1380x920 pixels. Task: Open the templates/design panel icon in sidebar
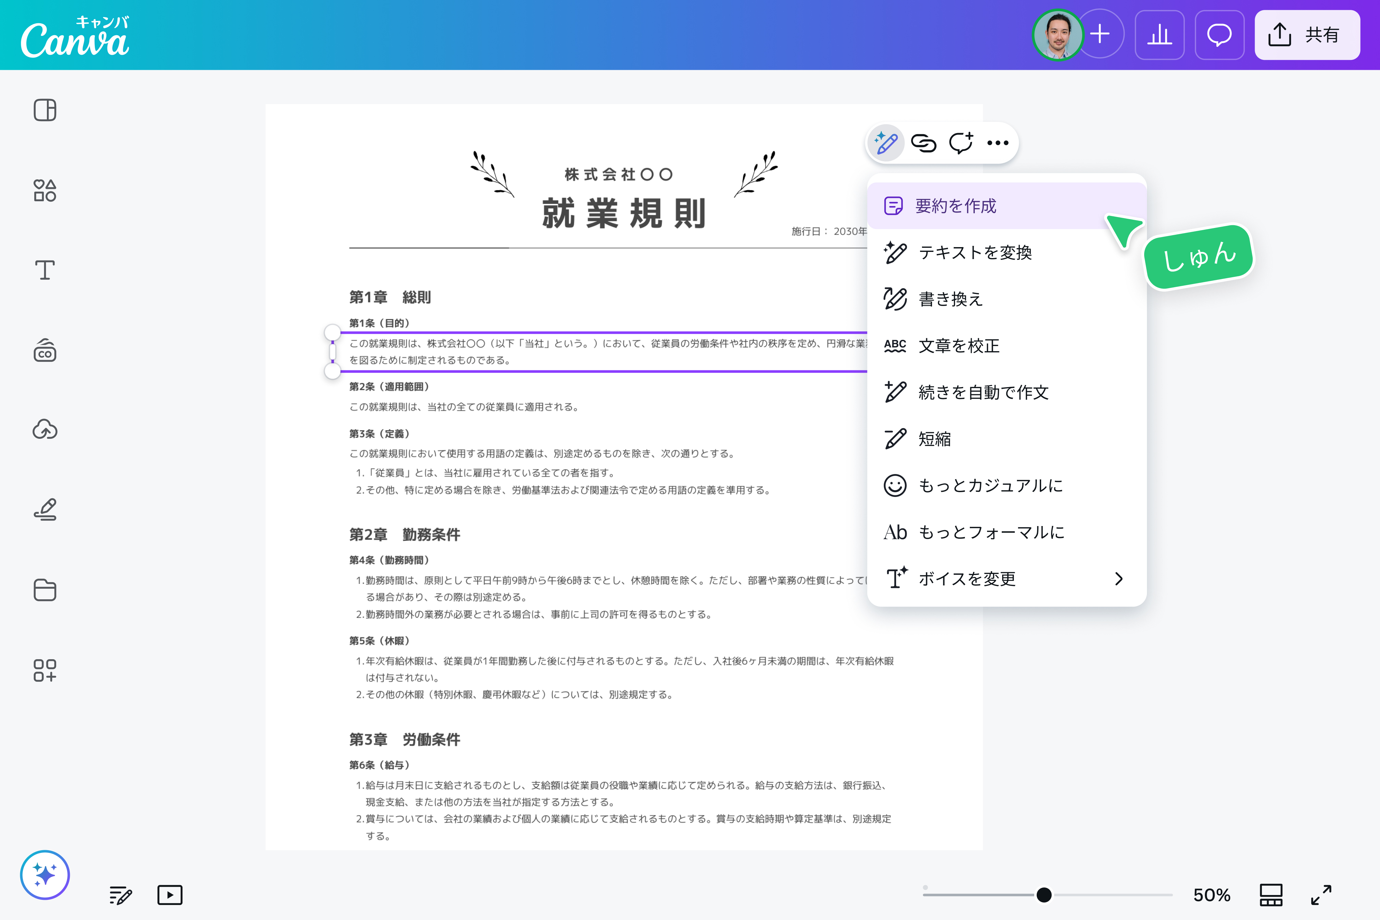[45, 110]
